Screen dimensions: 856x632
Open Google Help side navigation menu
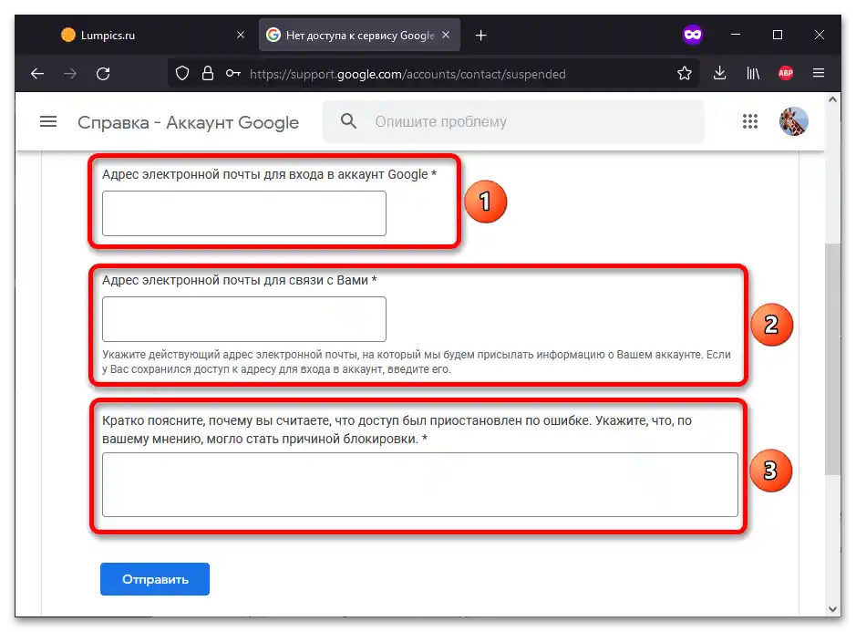(48, 121)
